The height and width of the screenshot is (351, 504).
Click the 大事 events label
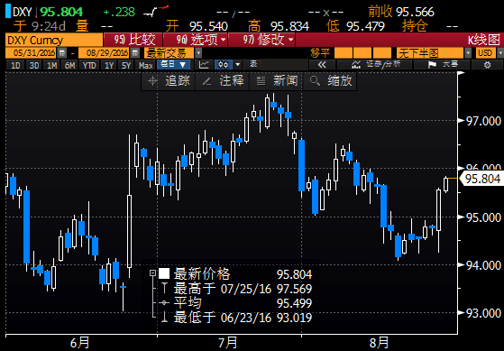click(x=450, y=64)
